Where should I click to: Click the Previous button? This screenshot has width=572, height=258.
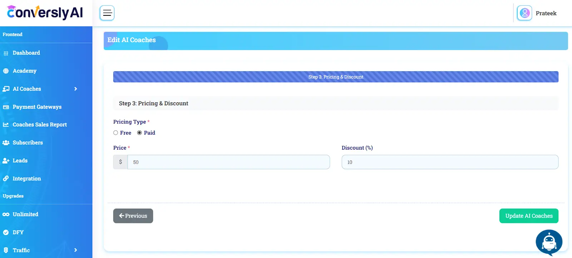coord(133,216)
